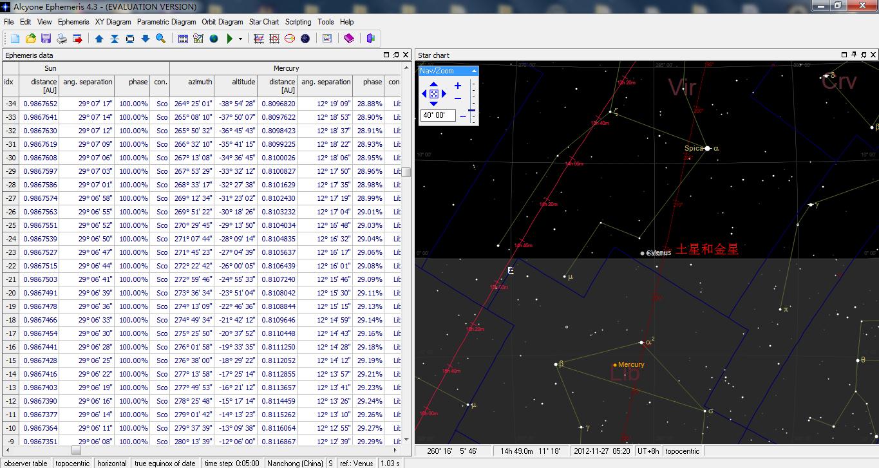
Task: Pan star chart left in Nav/Zoom
Action: click(x=424, y=93)
